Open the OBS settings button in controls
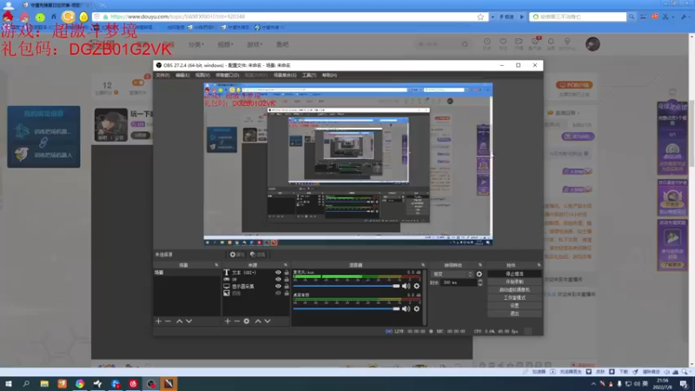 pos(514,306)
